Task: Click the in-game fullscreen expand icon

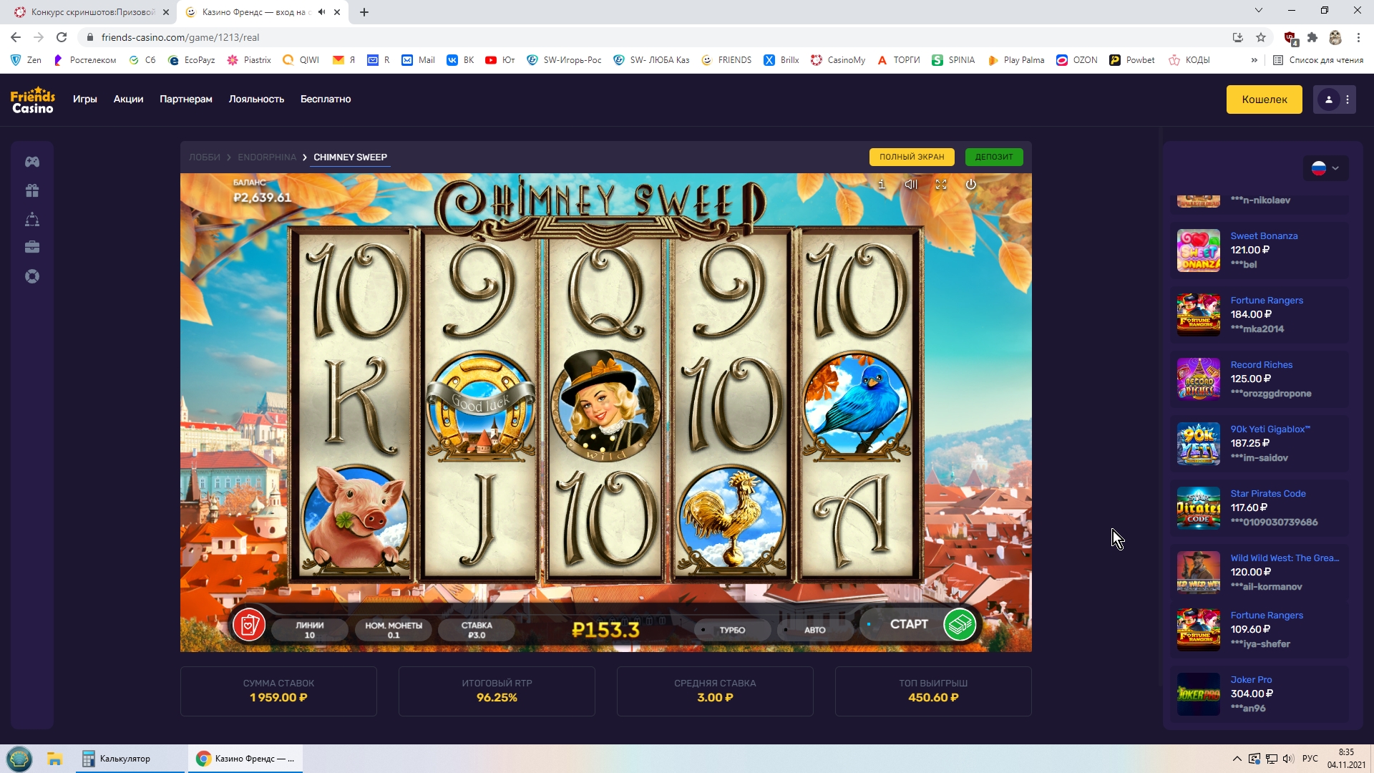Action: click(x=941, y=185)
